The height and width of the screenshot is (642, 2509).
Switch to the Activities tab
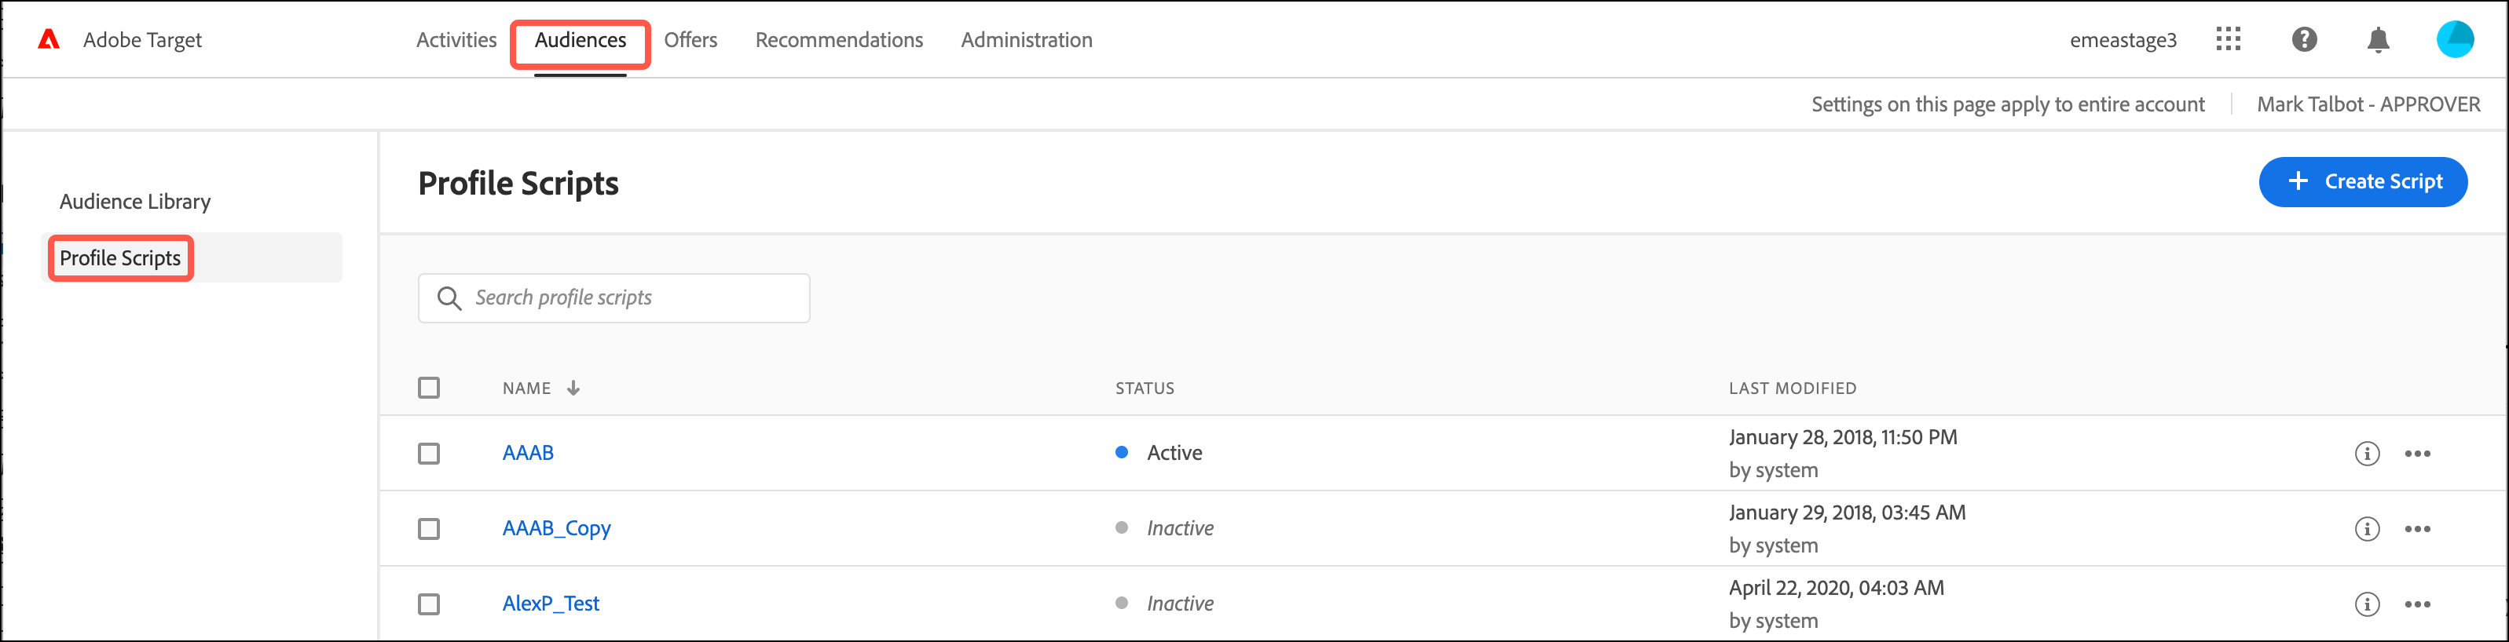click(x=456, y=40)
